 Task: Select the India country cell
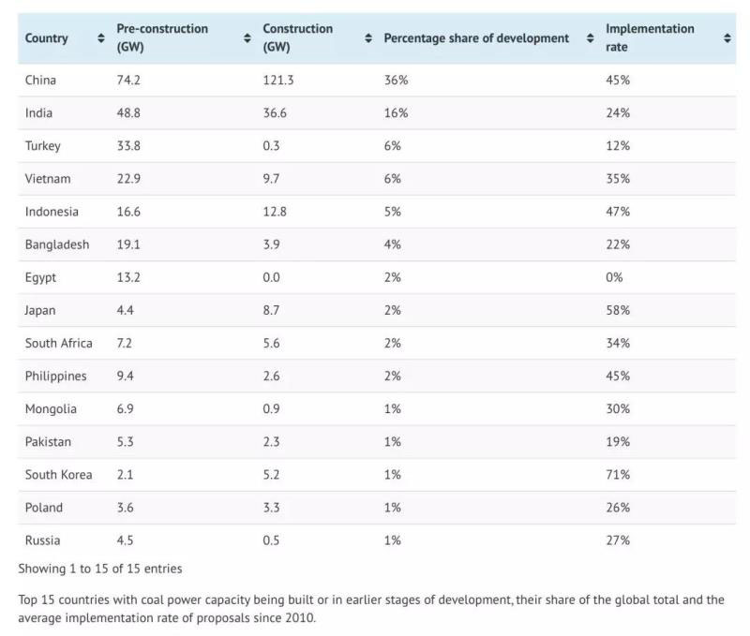click(x=38, y=113)
